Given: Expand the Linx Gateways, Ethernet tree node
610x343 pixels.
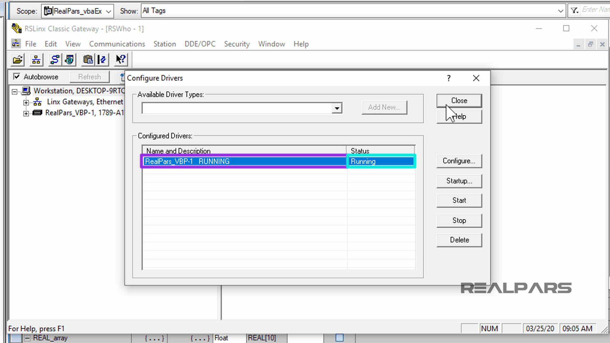Looking at the screenshot, I should [26, 102].
